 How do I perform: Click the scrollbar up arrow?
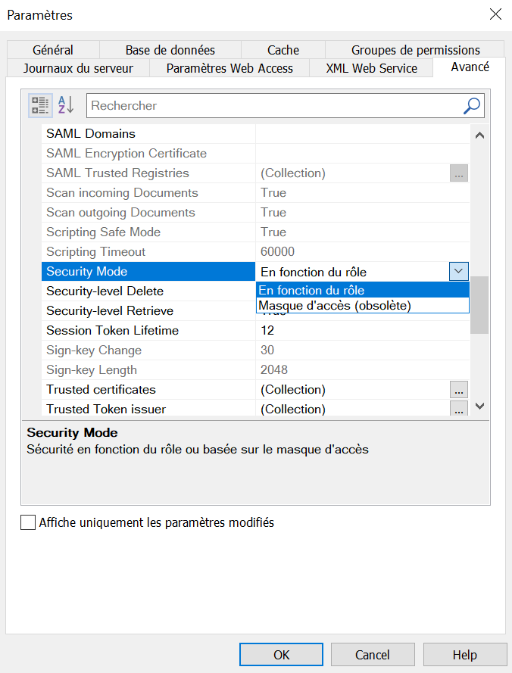(479, 134)
